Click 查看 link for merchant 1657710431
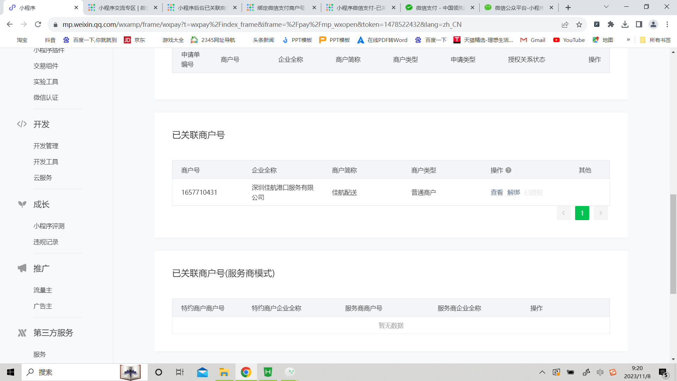 pyautogui.click(x=496, y=193)
